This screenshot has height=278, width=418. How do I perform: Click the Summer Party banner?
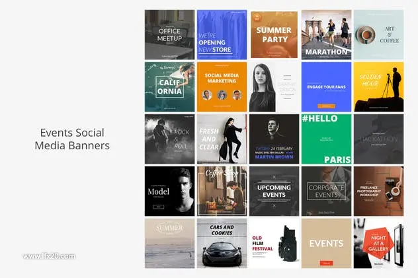coord(274,34)
